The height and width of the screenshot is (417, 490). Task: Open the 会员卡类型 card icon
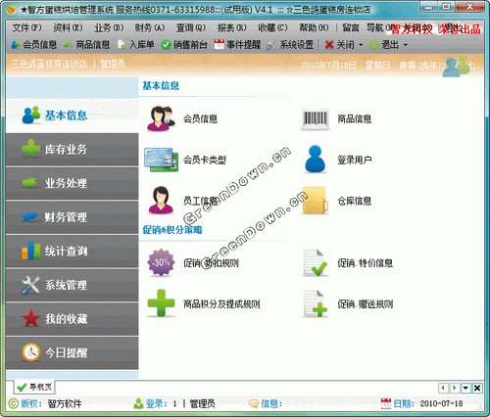(161, 160)
